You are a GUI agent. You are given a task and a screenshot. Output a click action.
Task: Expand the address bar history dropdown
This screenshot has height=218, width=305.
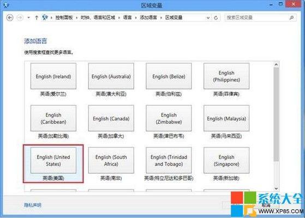[x=208, y=18]
